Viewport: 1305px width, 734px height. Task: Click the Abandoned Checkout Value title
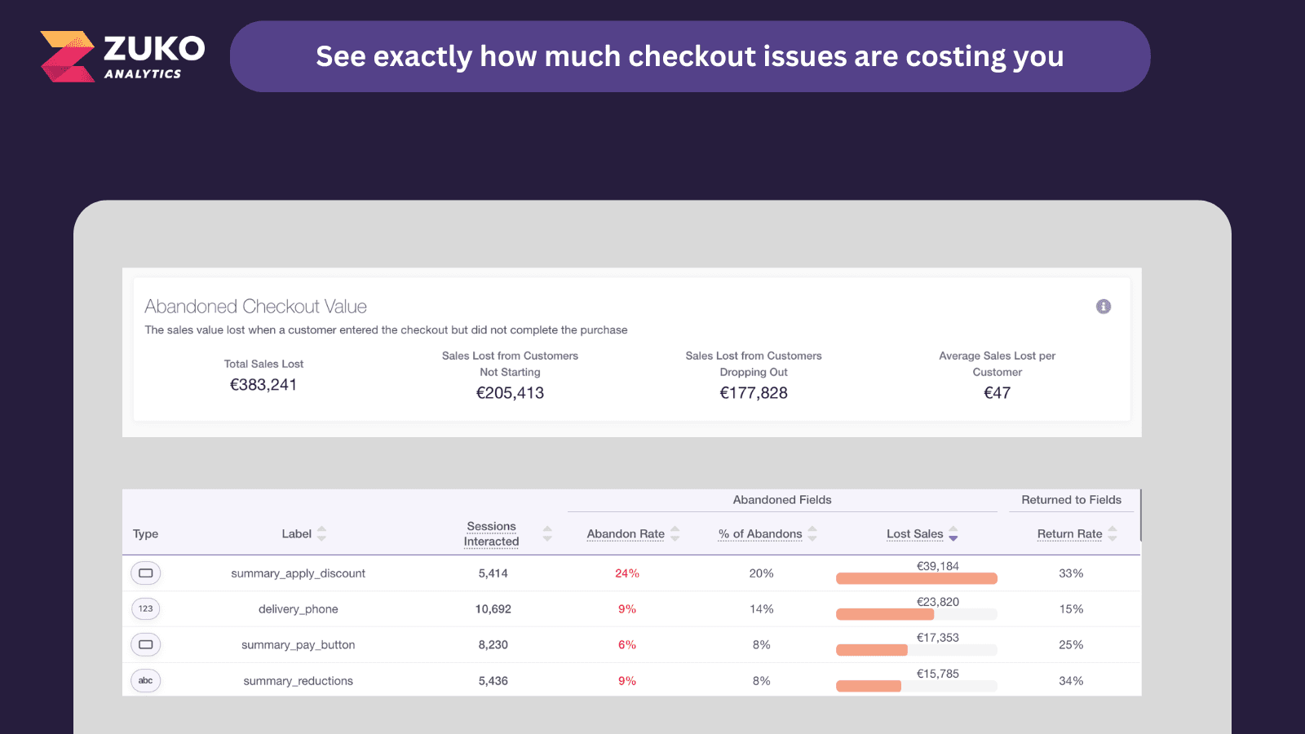coord(256,307)
